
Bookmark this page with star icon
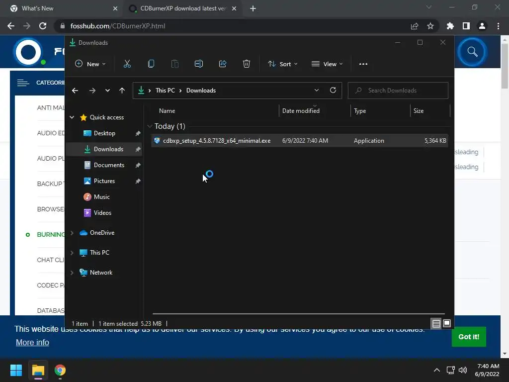coord(430,26)
